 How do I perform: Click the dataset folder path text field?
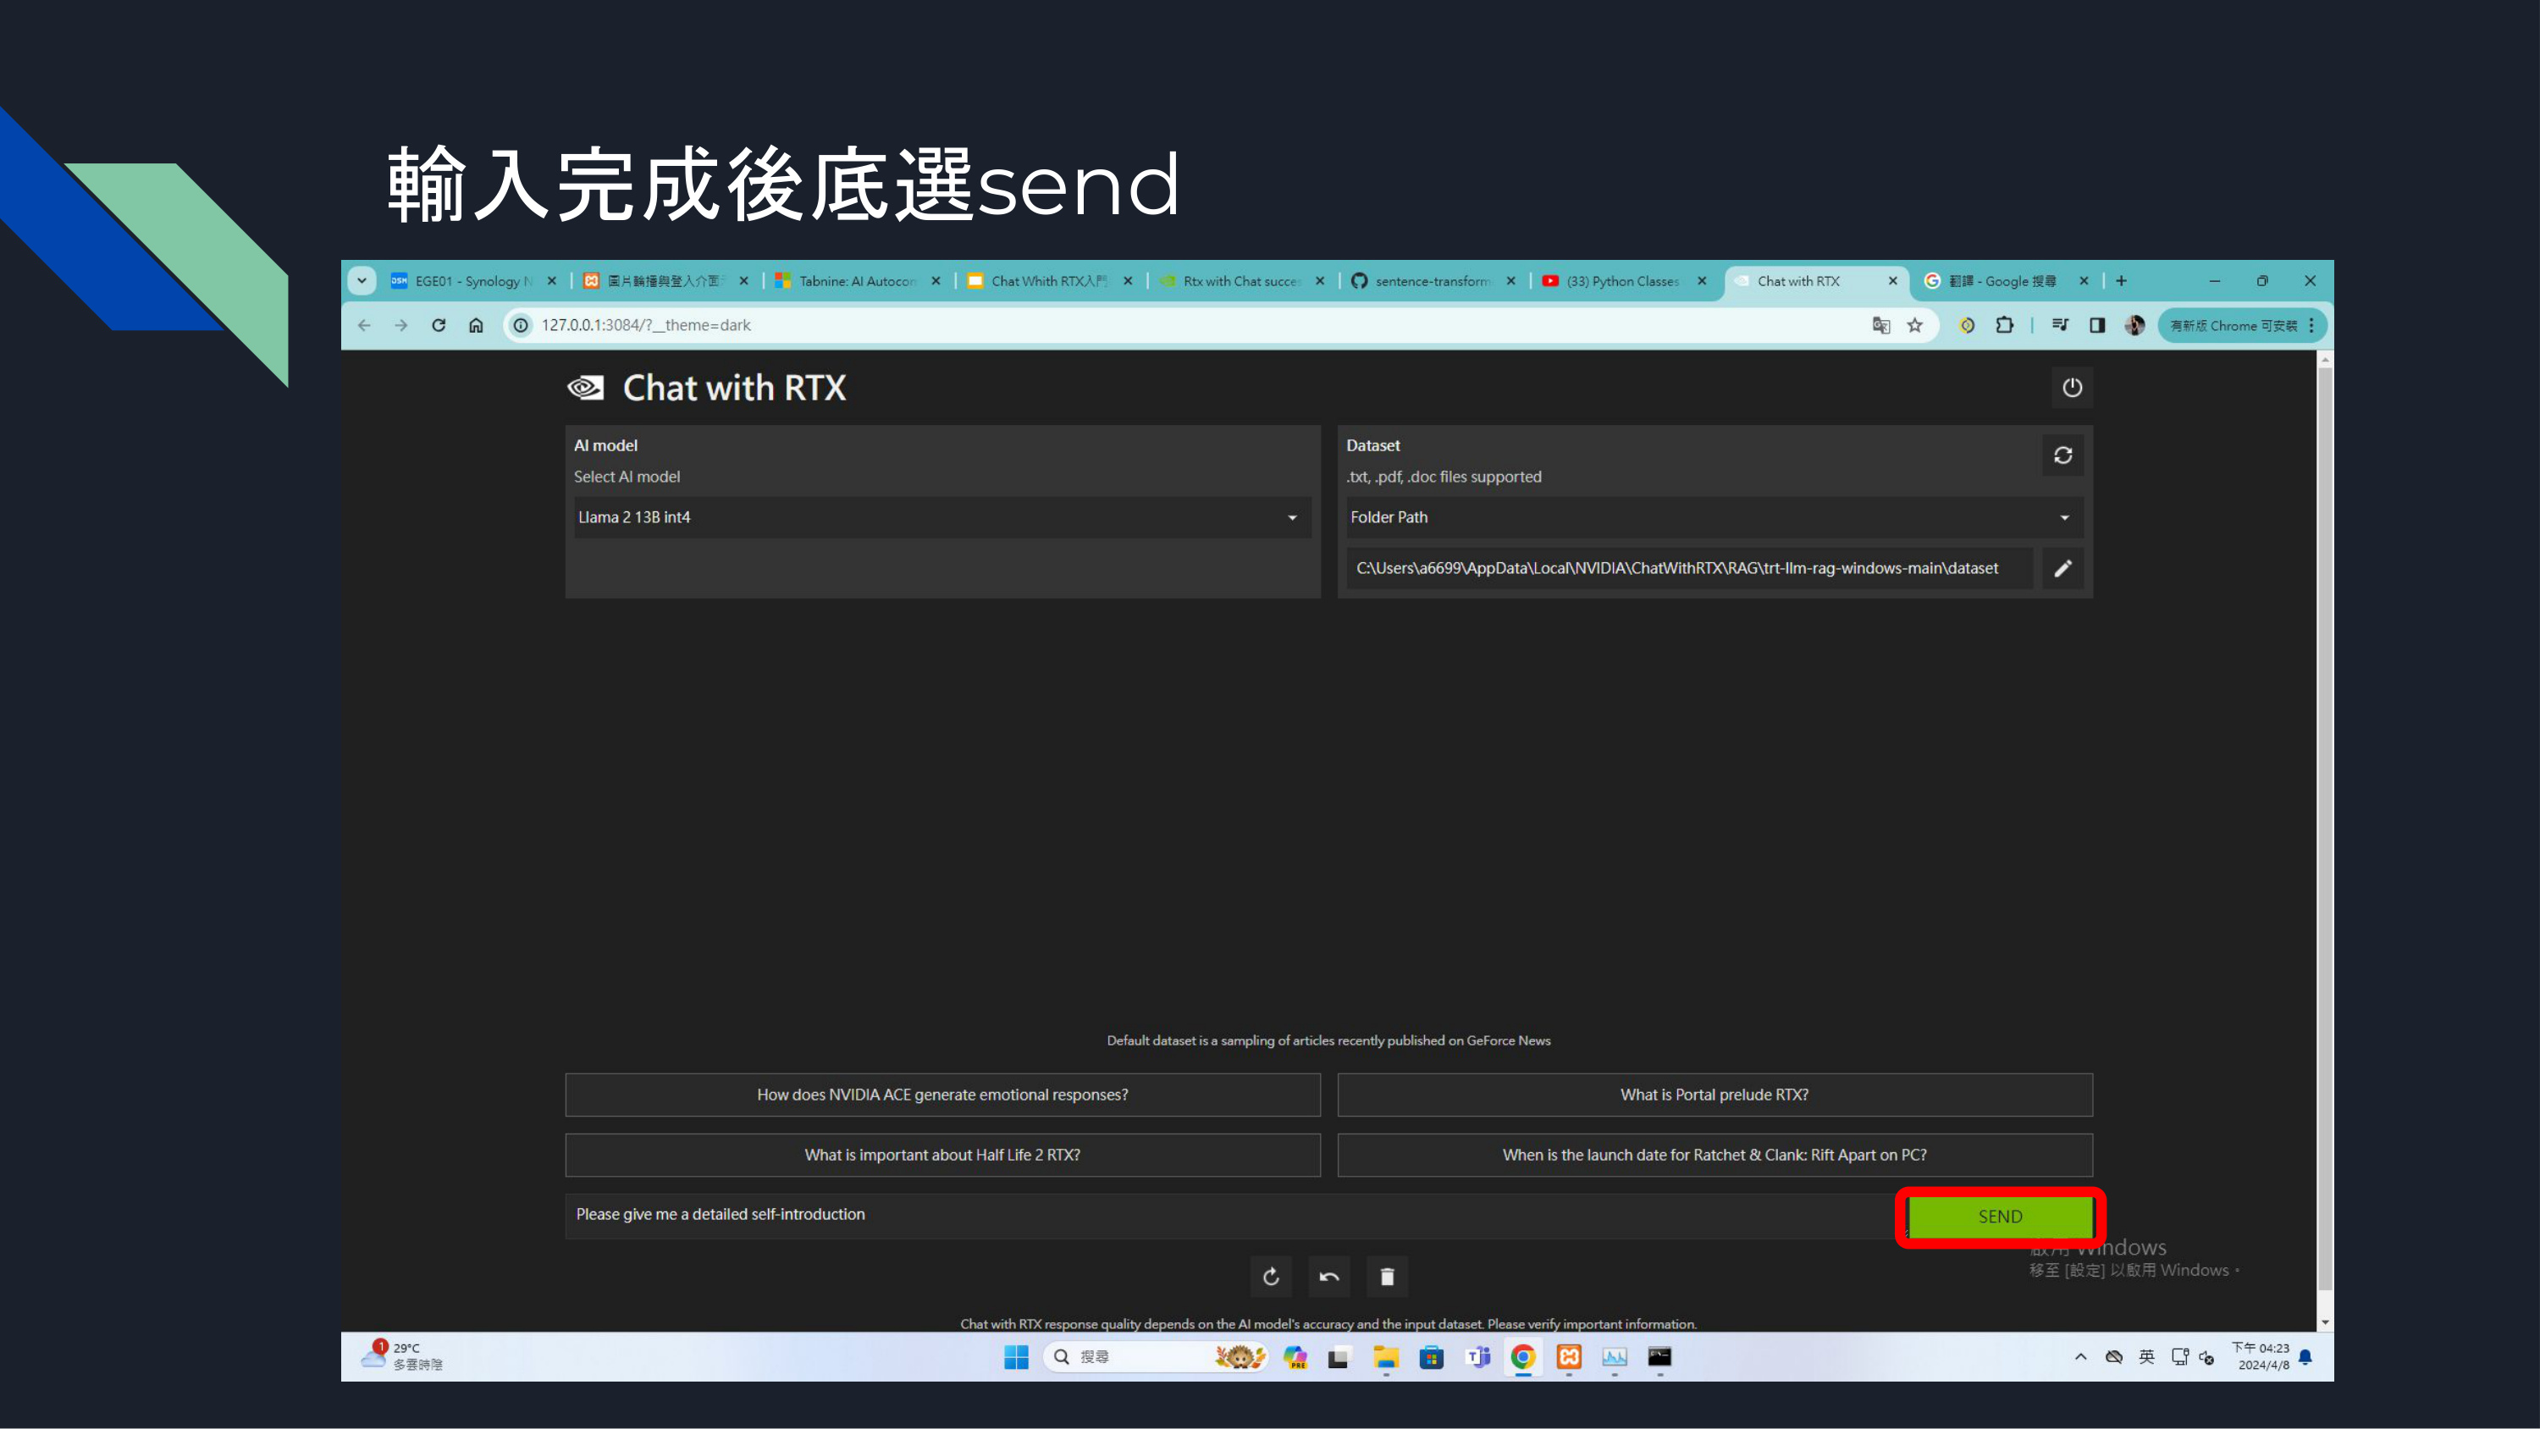point(1689,568)
